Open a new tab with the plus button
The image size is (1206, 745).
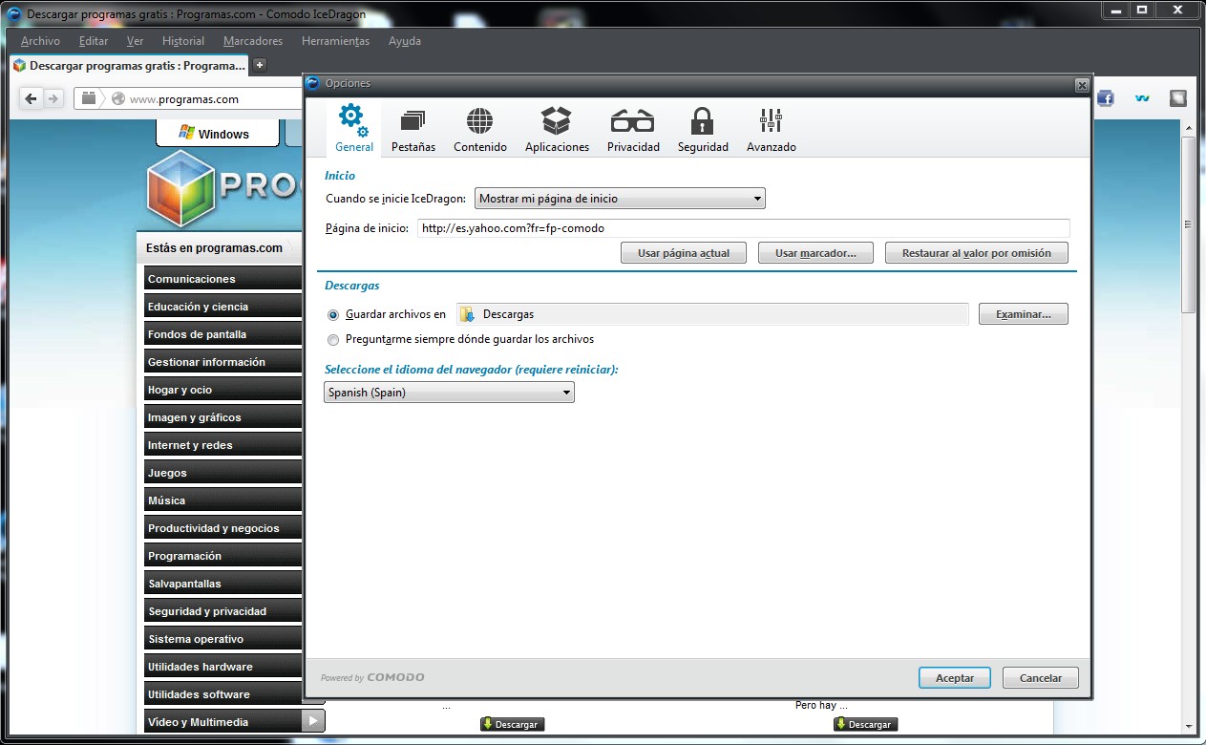[x=260, y=65]
